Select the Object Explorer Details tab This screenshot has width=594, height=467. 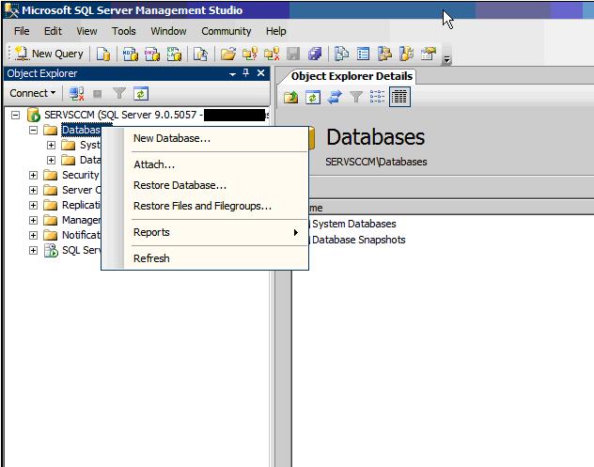pyautogui.click(x=351, y=76)
